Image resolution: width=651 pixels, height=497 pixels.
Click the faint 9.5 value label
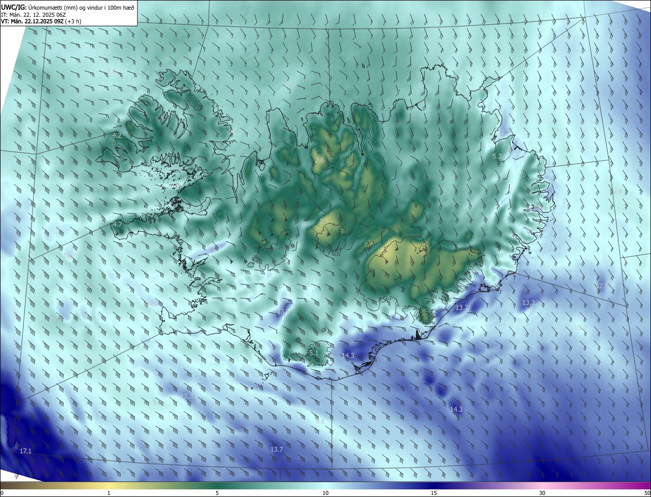pyautogui.click(x=111, y=71)
